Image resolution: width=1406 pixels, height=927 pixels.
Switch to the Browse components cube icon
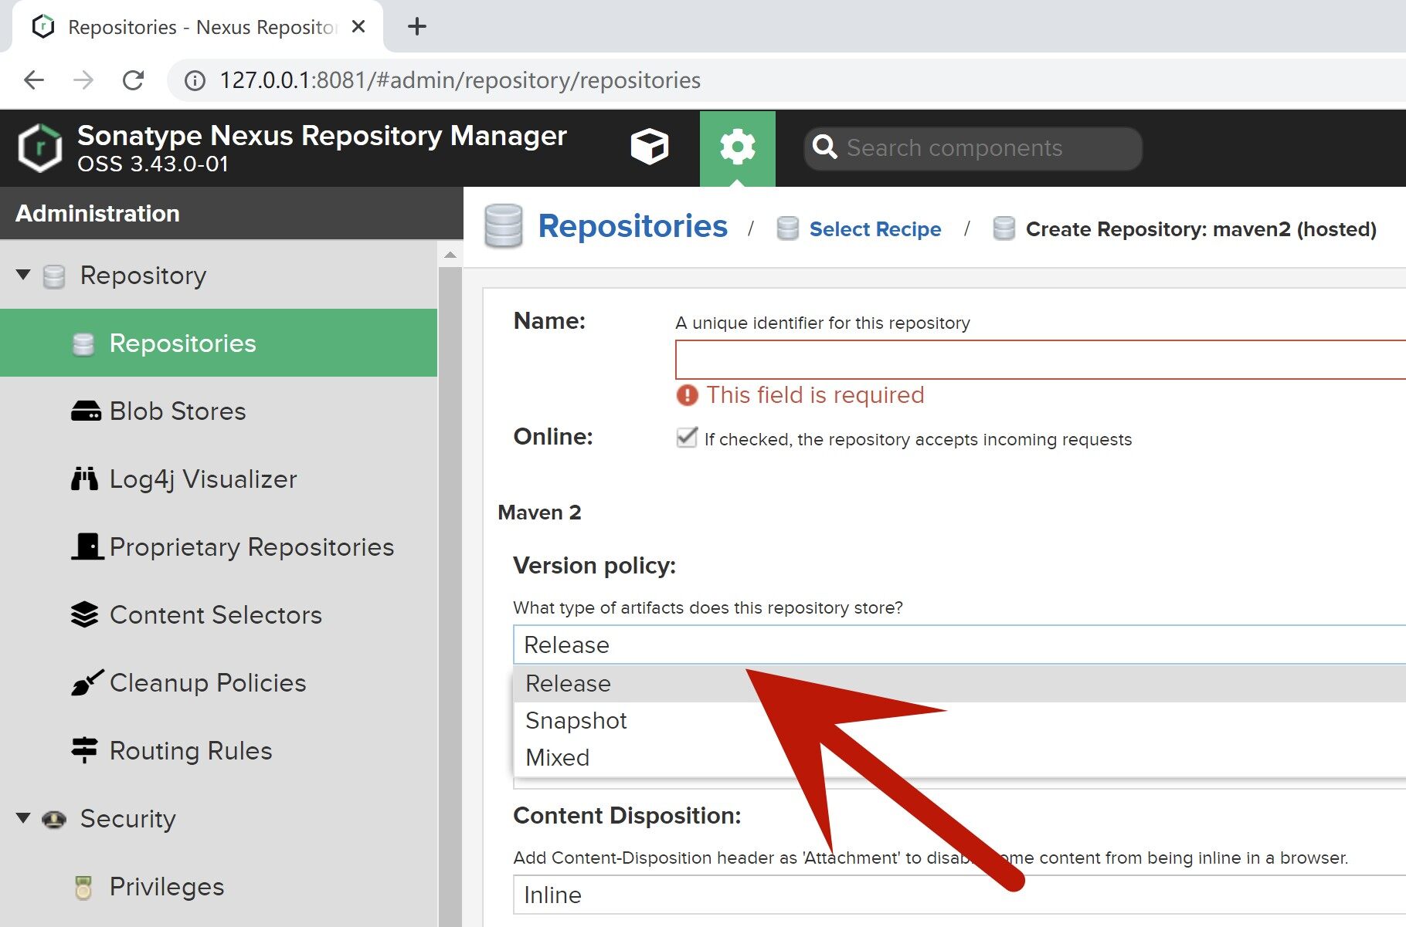coord(649,147)
